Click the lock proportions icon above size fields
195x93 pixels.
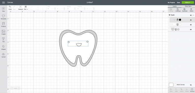57,6
